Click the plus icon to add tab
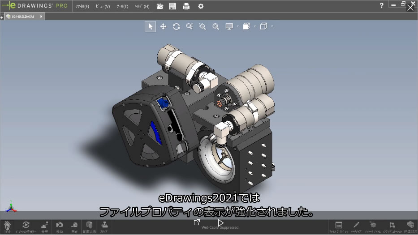Viewport: 418px width, 235px height. [2, 17]
